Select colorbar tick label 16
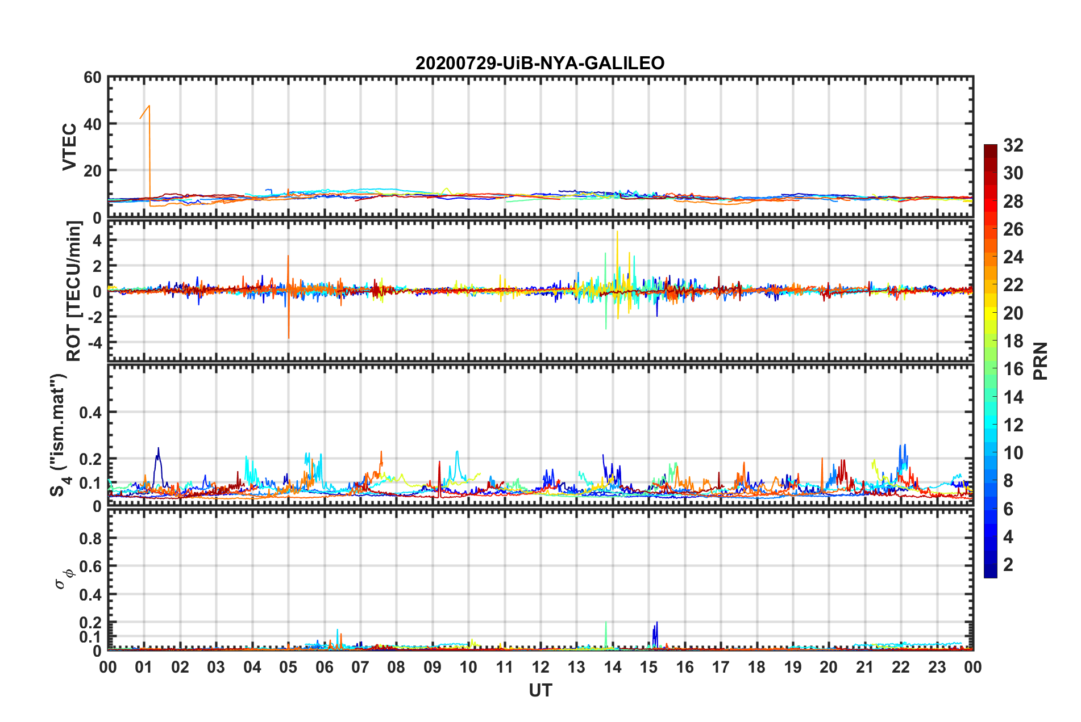The height and width of the screenshot is (722, 1081). 1013,369
